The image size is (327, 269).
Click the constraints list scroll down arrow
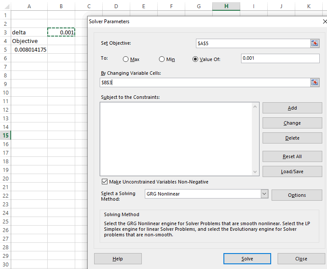pos(255,172)
